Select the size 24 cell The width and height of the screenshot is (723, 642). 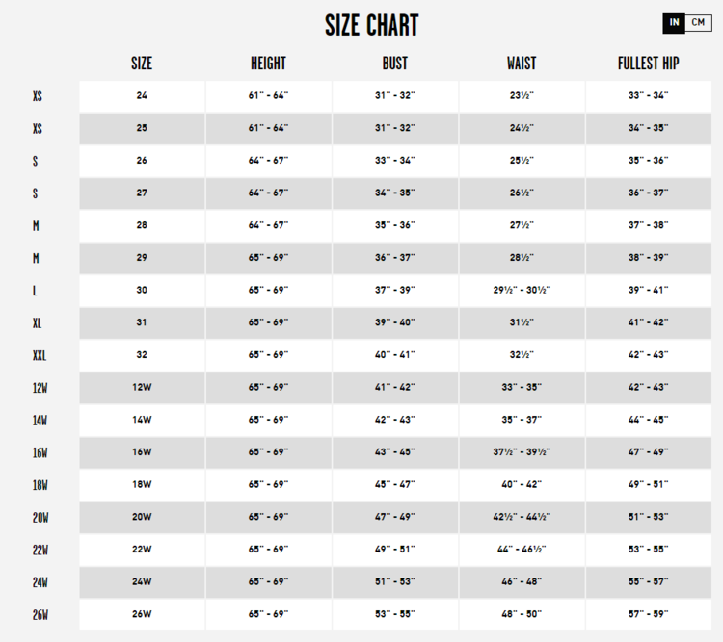(142, 95)
